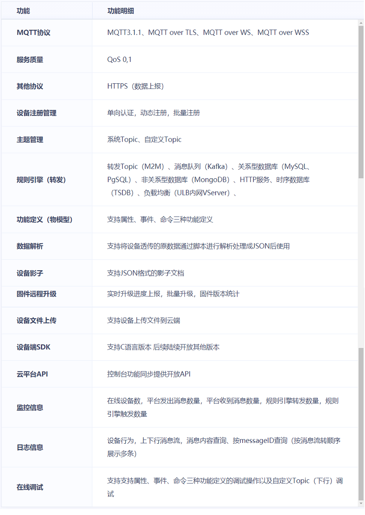Viewport: 365px width, 515px height.
Task: Click the 设备文件上传 row label
Action: (36, 320)
